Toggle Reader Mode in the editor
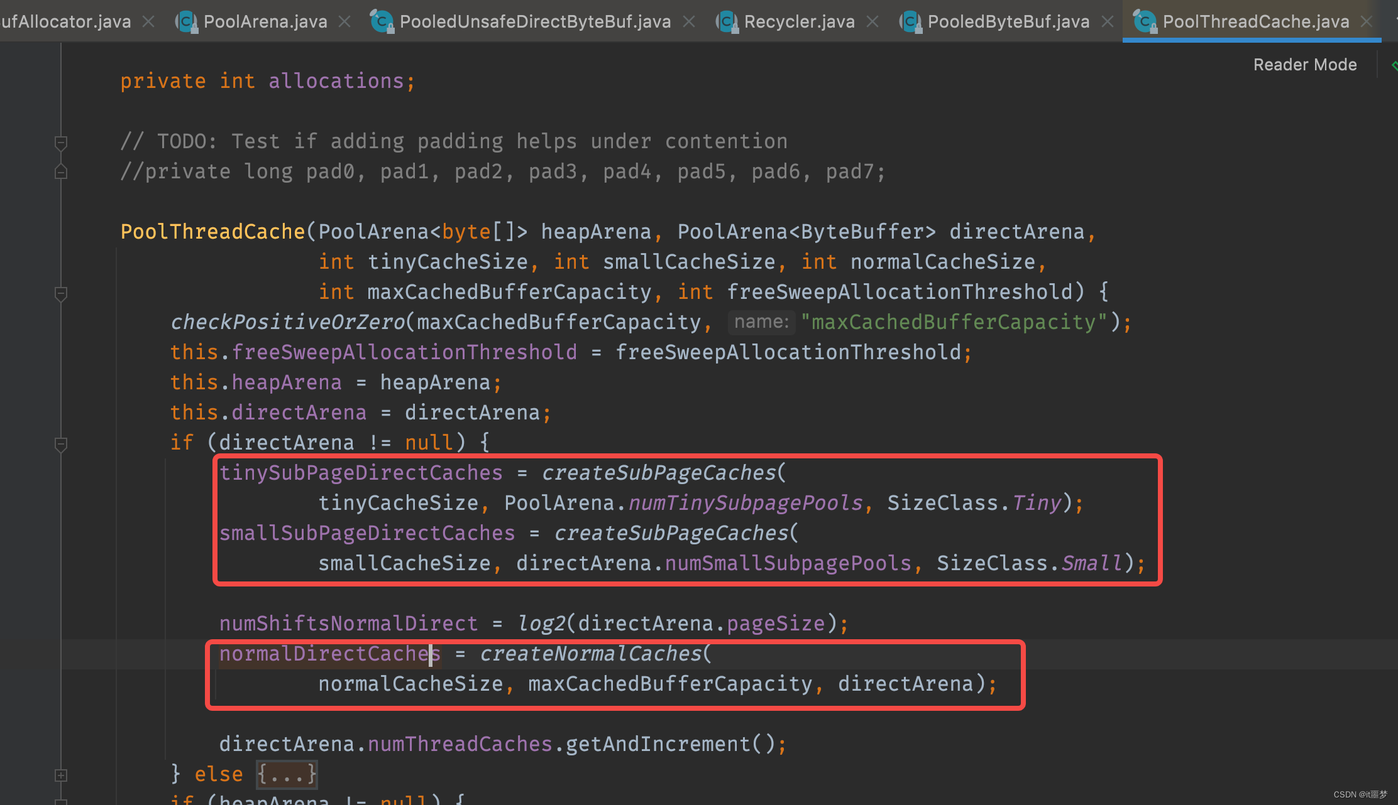The height and width of the screenshot is (805, 1398). click(x=1305, y=65)
